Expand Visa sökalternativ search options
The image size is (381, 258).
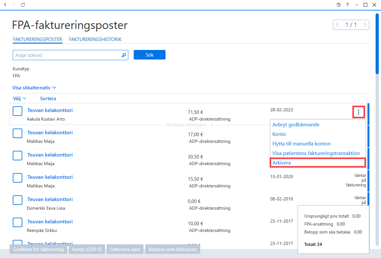34,88
